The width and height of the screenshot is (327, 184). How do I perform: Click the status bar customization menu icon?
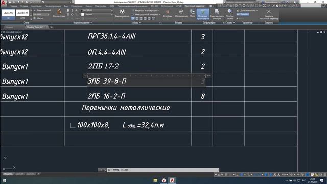325,175
